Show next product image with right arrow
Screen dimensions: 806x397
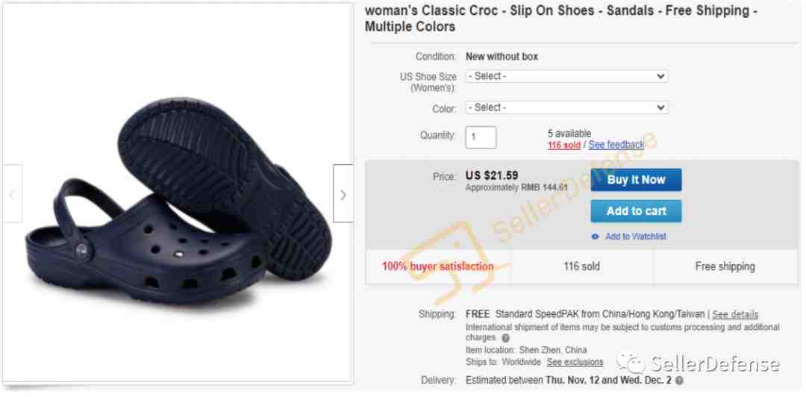(343, 193)
